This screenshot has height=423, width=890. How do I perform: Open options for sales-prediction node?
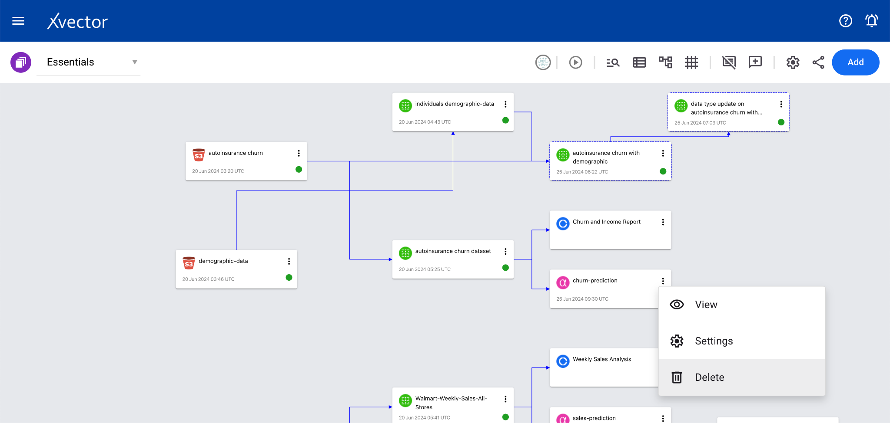[x=663, y=418]
